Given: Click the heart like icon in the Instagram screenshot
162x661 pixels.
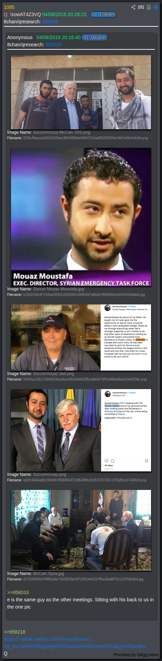Looking at the screenshot, I should (x=107, y=461).
